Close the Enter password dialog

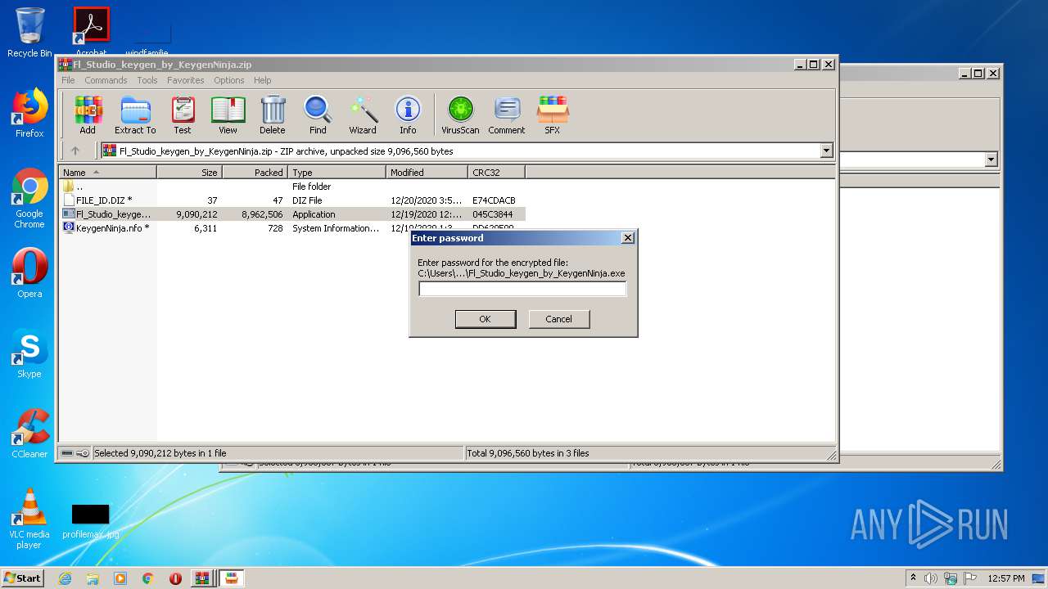pos(628,238)
